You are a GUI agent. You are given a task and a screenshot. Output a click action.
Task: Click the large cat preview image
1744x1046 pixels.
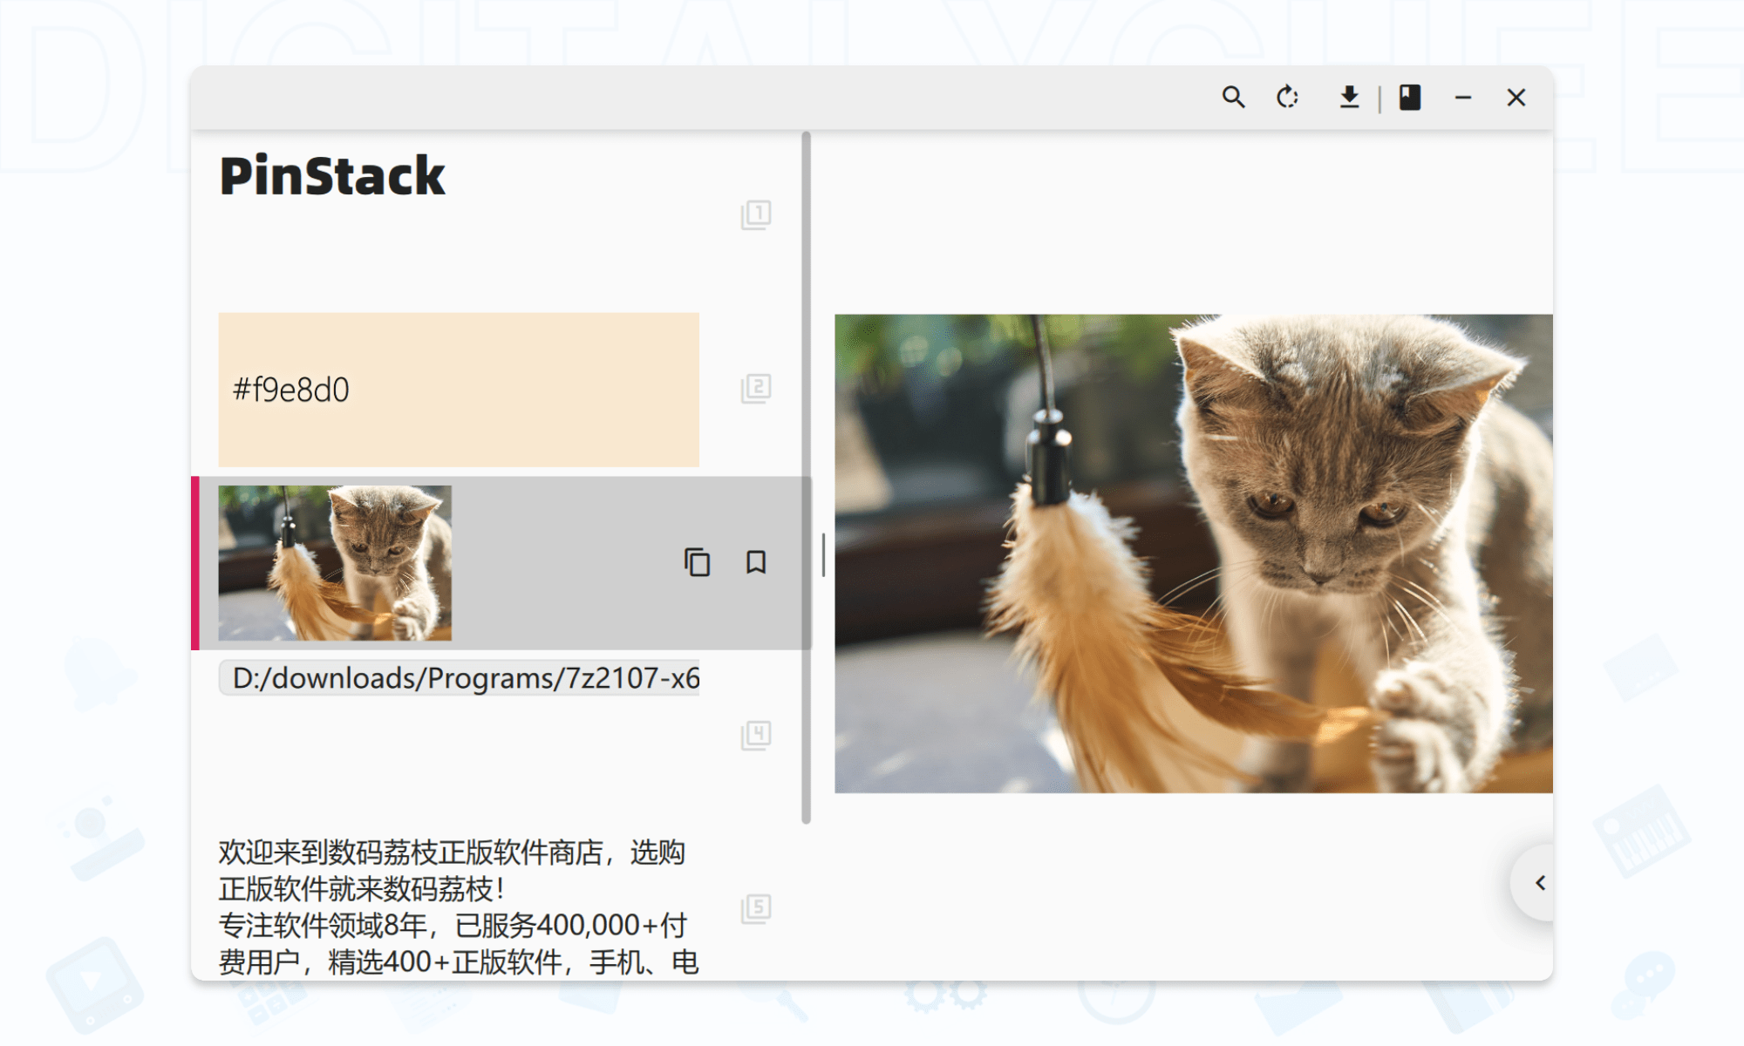[1194, 554]
